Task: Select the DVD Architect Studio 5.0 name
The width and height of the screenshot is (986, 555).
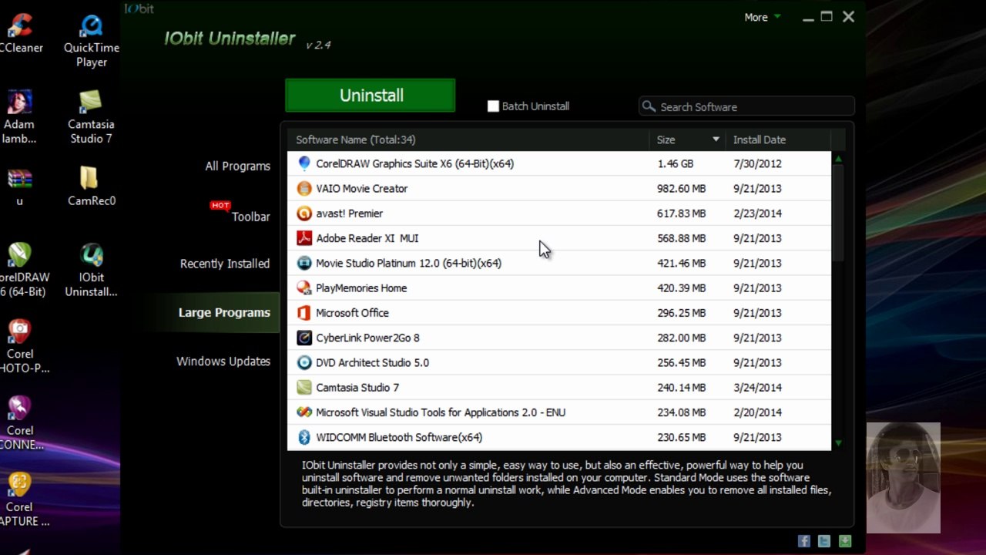Action: point(372,362)
